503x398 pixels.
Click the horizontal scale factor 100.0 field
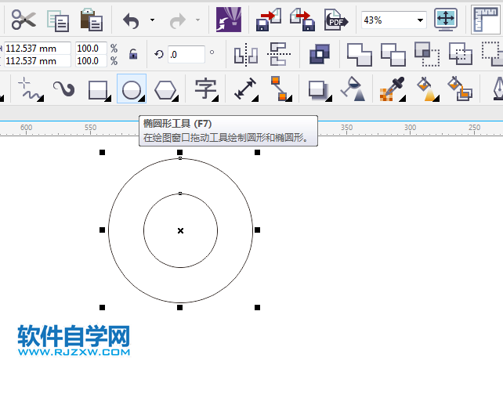[x=91, y=49]
